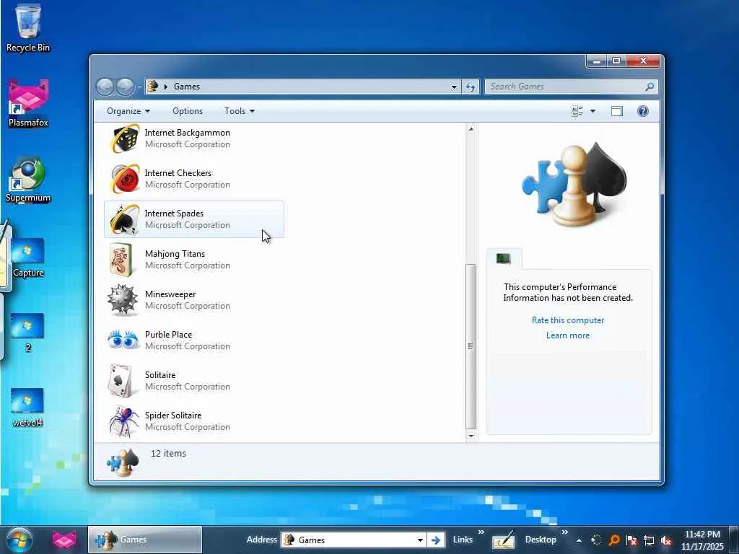Expand the view options dropdown arrow

coord(592,111)
